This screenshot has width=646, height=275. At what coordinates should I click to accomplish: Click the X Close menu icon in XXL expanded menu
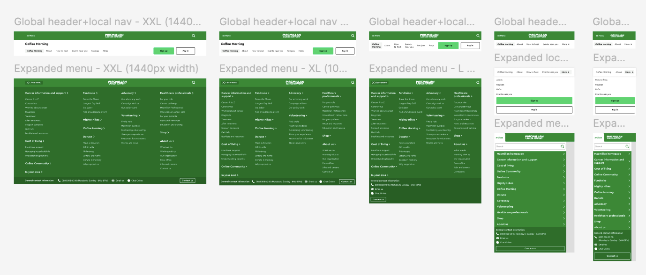(27, 83)
